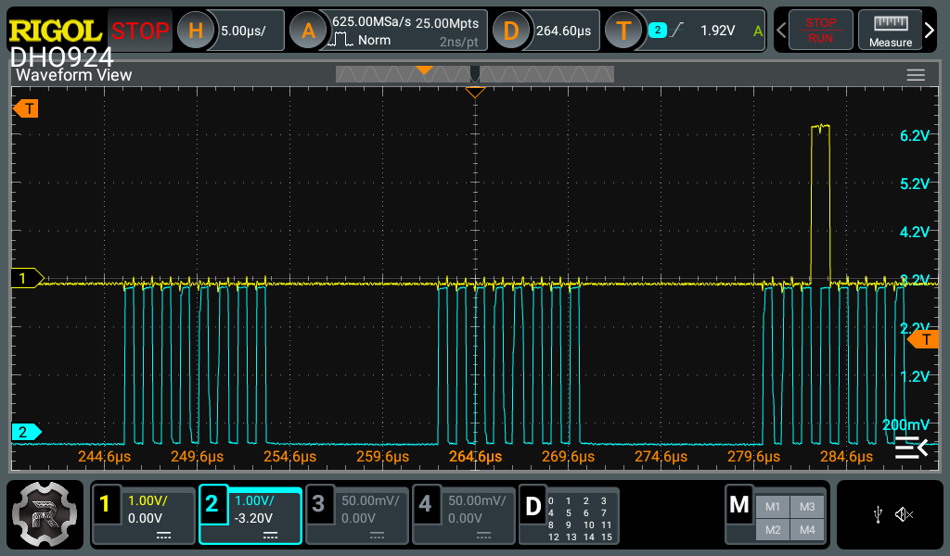Toggle channel 1 on or off
The image size is (950, 556).
pyautogui.click(x=144, y=514)
